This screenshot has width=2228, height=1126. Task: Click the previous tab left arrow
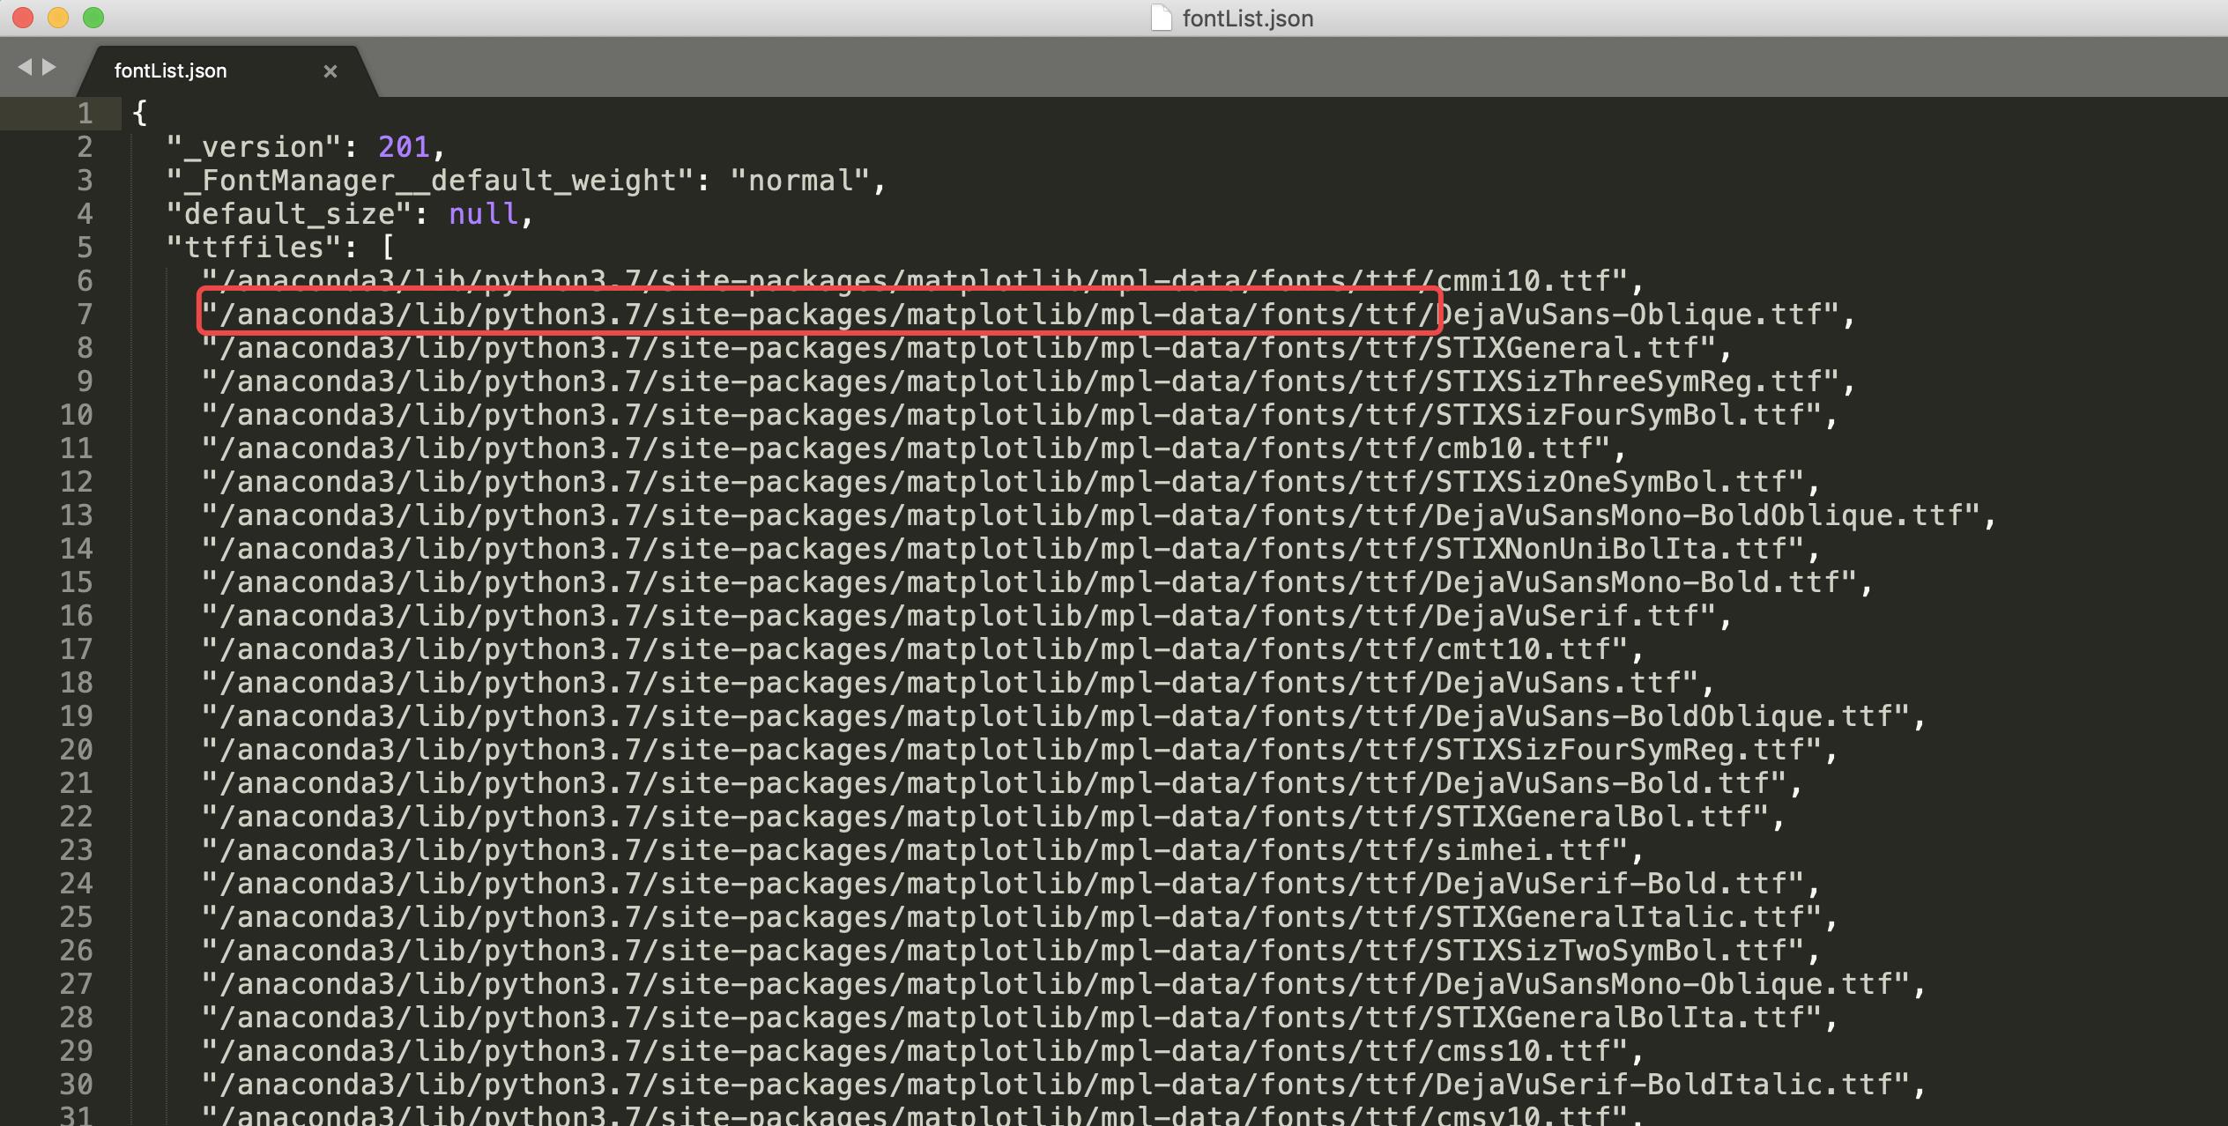pos(25,67)
